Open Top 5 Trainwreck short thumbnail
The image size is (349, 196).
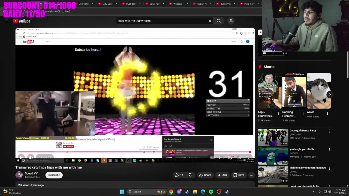(270, 91)
